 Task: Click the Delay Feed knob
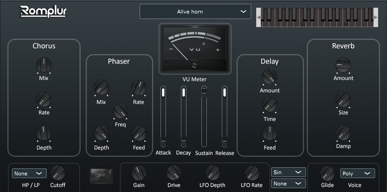[x=270, y=133]
